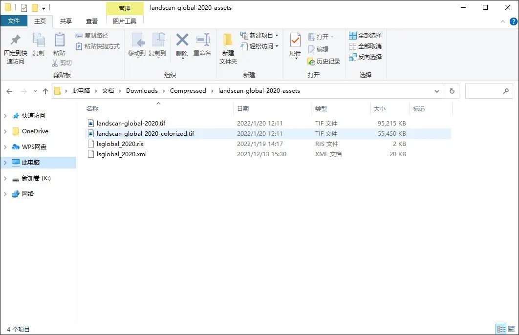Screen dimensions: 519x335
Task: Expand the Quick access tree node
Action: pos(5,116)
